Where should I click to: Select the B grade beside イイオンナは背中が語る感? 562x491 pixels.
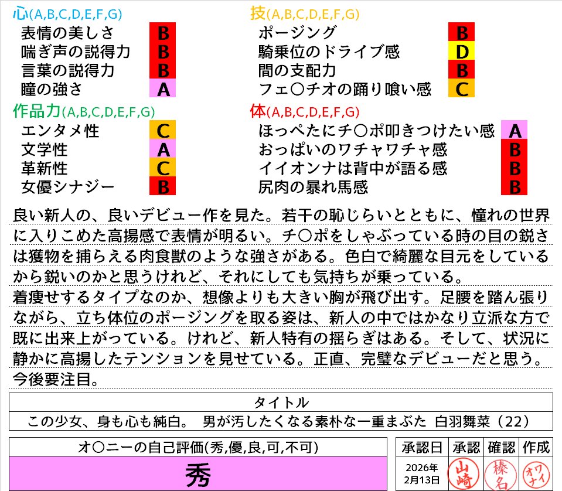[x=514, y=167]
